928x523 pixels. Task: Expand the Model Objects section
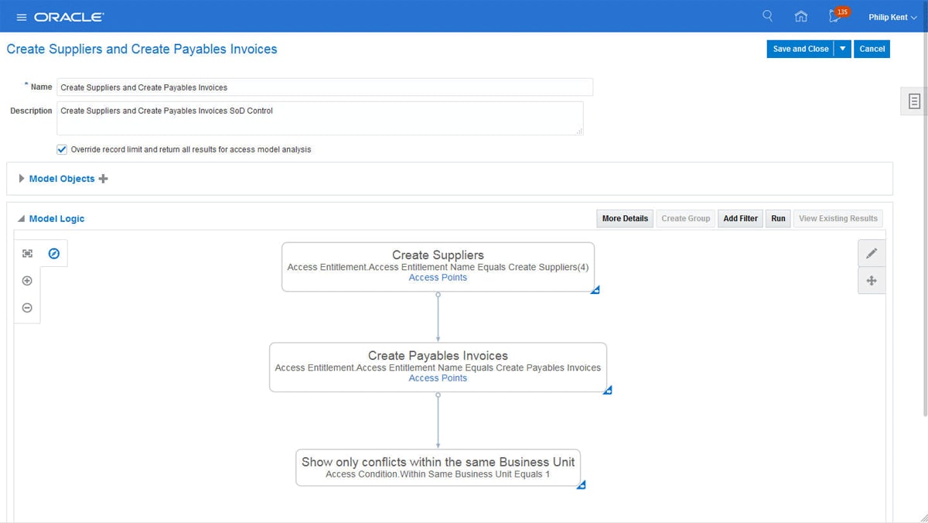coord(22,179)
